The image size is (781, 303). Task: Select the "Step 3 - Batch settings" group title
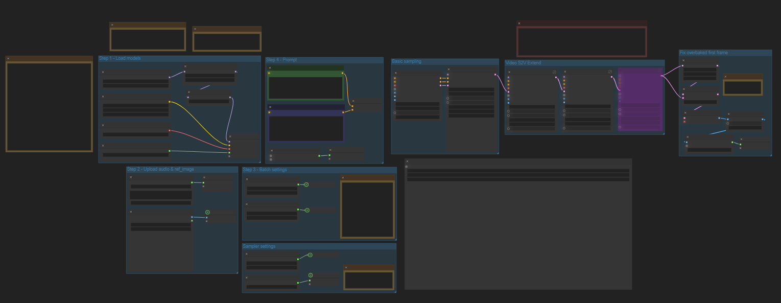265,170
